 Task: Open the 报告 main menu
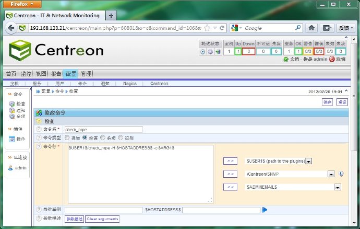pos(56,74)
